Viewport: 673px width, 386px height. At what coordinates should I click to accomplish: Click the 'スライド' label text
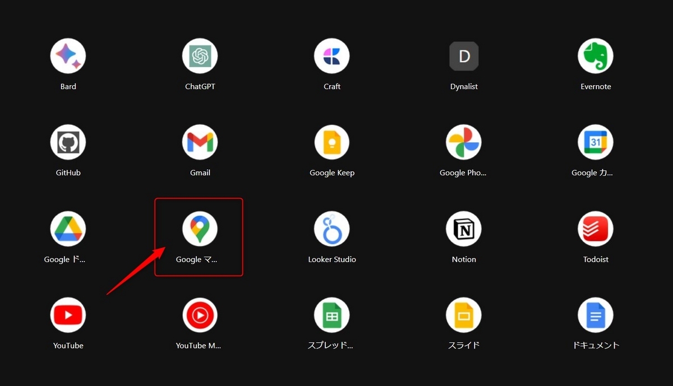tap(464, 346)
